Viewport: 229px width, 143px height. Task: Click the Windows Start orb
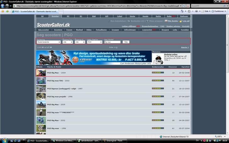pyautogui.click(x=4, y=140)
